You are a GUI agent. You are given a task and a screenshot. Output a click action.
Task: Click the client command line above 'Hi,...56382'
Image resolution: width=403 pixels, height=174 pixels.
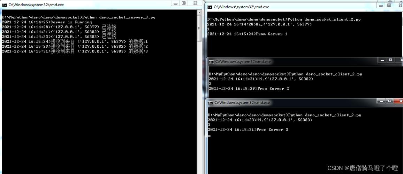(285, 74)
